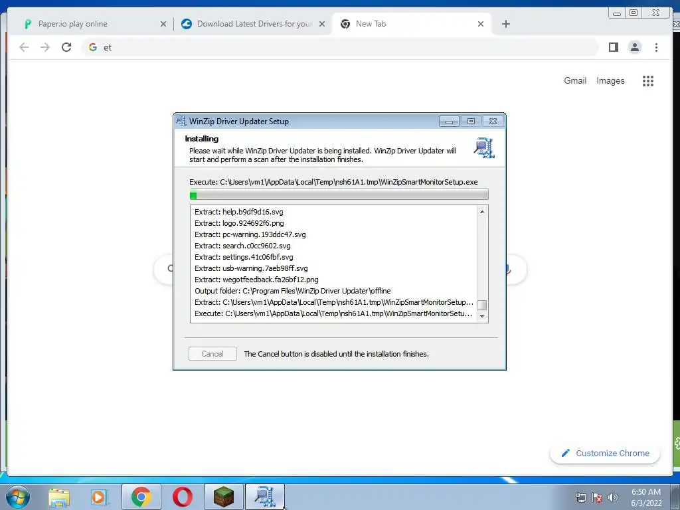Screen dimensions: 680x510
Task: Close the New Tab tab
Action: (481, 24)
